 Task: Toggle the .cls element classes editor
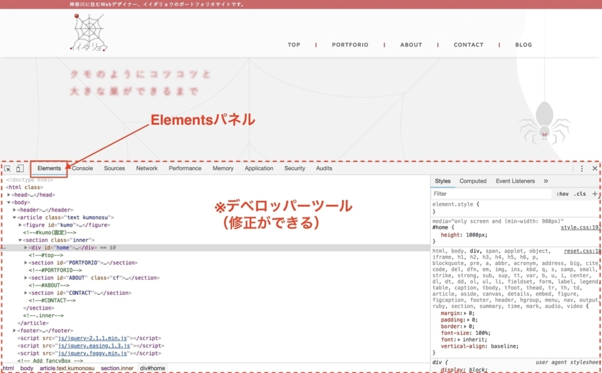(580, 193)
